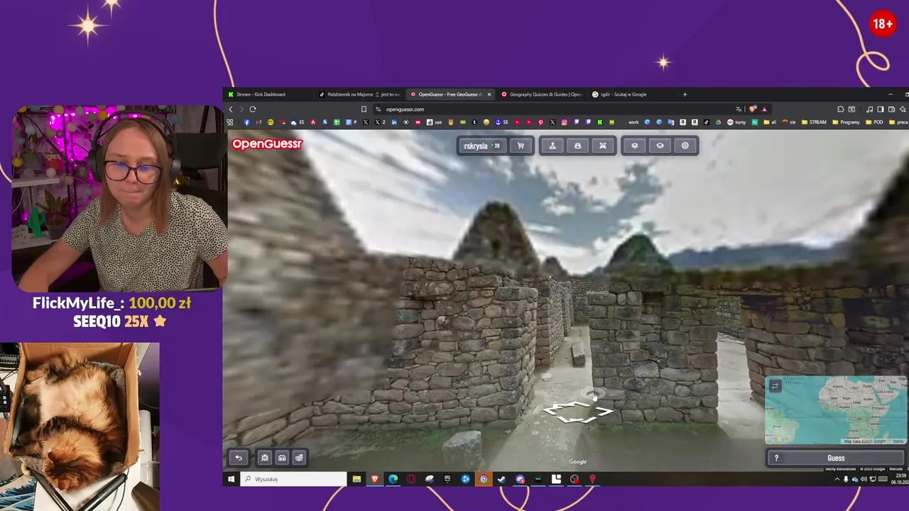Open the browser extensions puzzle icon
This screenshot has height=511, width=909.
[840, 109]
